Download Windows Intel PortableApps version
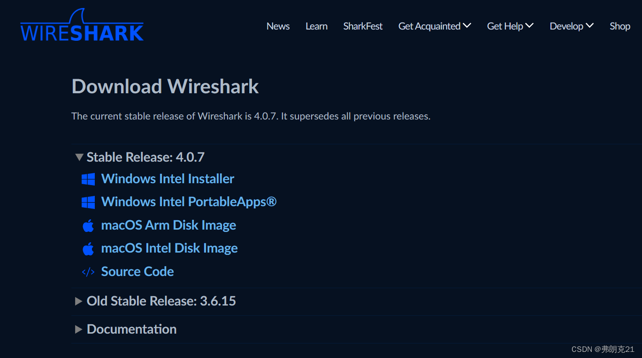This screenshot has height=358, width=642. coord(189,201)
